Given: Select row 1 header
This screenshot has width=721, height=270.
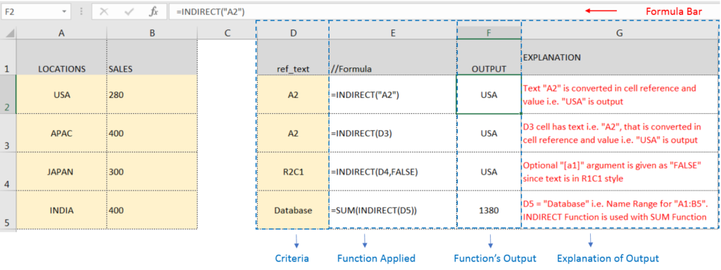Looking at the screenshot, I should 8,58.
